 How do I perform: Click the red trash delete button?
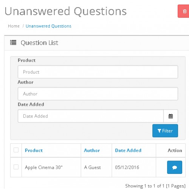tap(183, 11)
